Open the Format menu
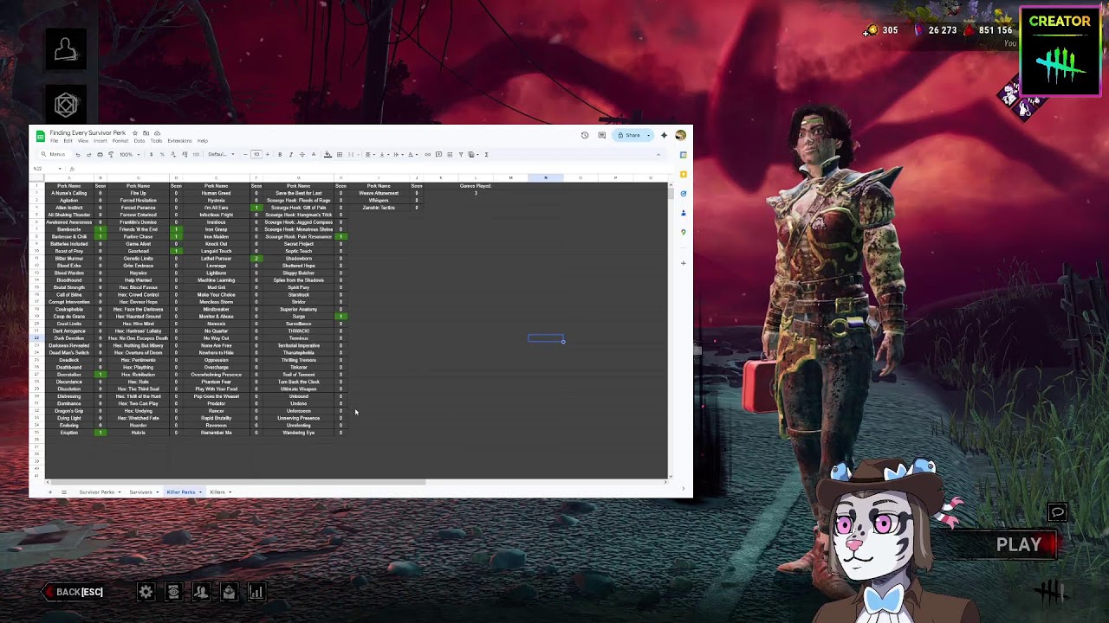1109x623 pixels. [x=120, y=141]
